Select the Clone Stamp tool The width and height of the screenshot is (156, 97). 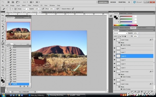3,38
